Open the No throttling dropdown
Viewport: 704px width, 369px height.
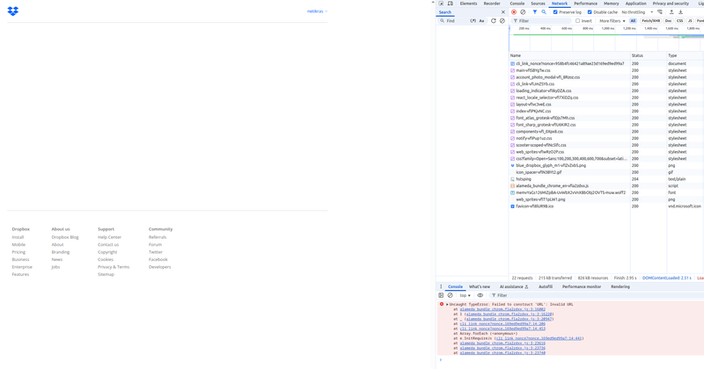click(x=636, y=12)
